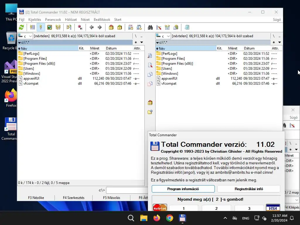The height and width of the screenshot is (225, 300).
Task: Click the view file icon in the middle bar
Action: [x=150, y=56]
